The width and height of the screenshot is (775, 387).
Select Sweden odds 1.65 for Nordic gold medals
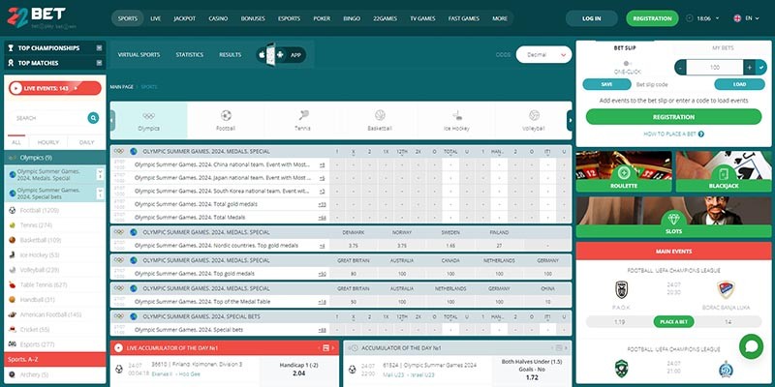(x=450, y=246)
